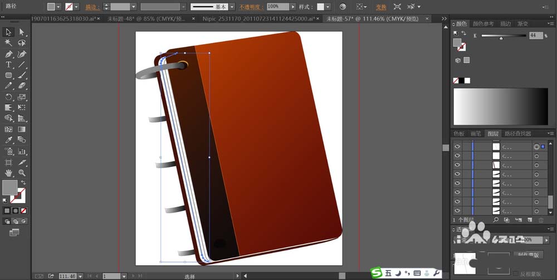Set toolbox paint mode to None

[x=24, y=210]
